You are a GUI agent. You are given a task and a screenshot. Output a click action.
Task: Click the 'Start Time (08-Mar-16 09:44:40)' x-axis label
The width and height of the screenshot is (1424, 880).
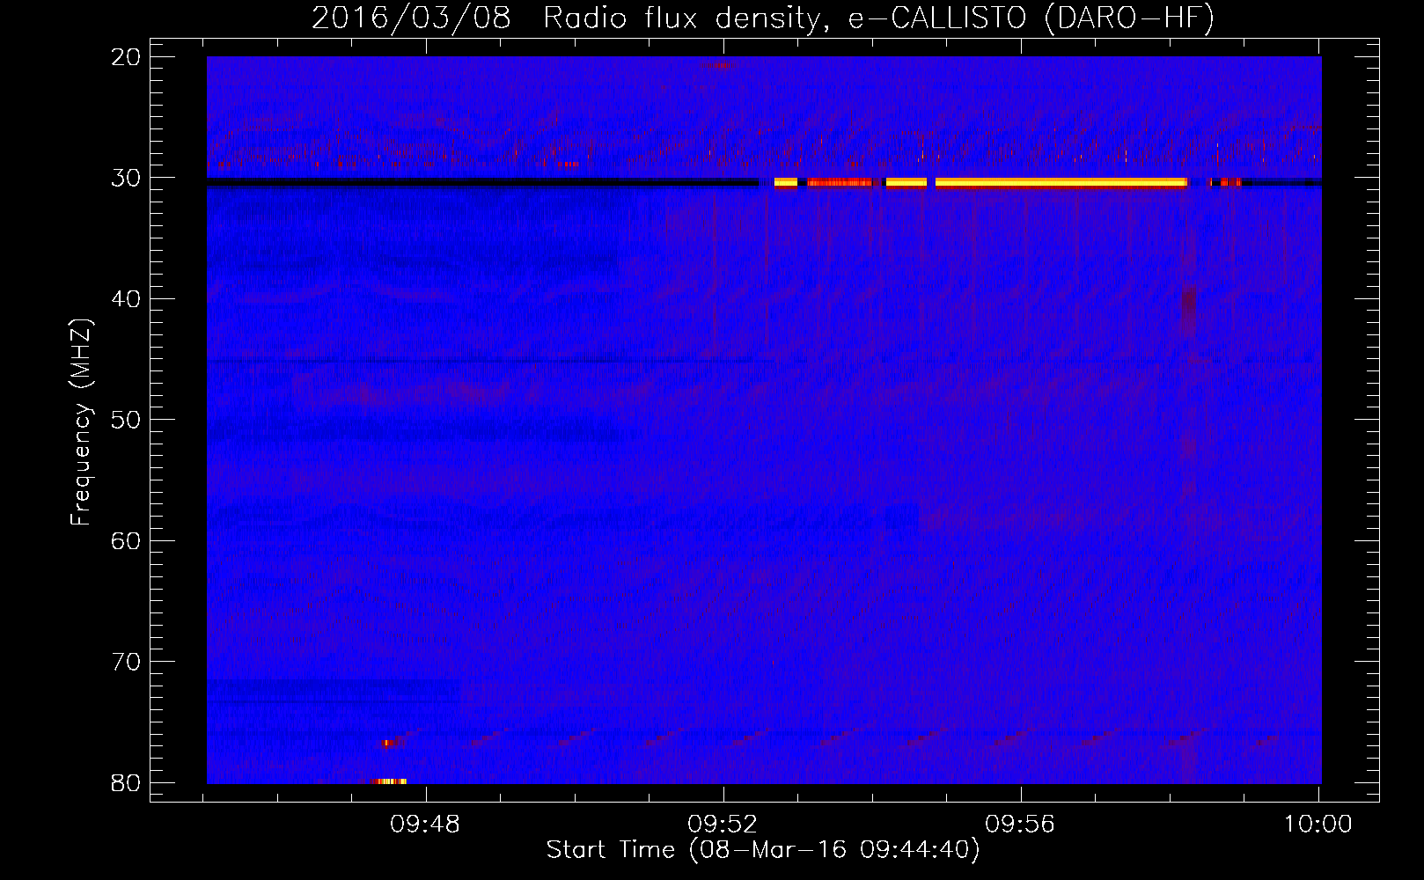point(763,850)
